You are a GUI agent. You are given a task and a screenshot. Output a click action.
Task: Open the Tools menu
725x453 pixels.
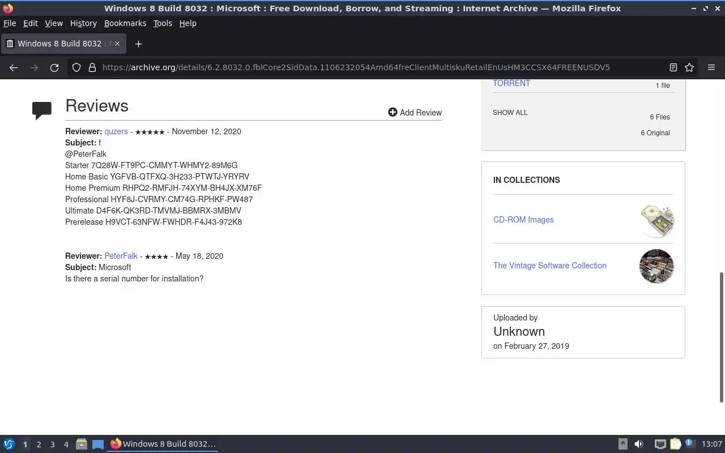coord(163,23)
